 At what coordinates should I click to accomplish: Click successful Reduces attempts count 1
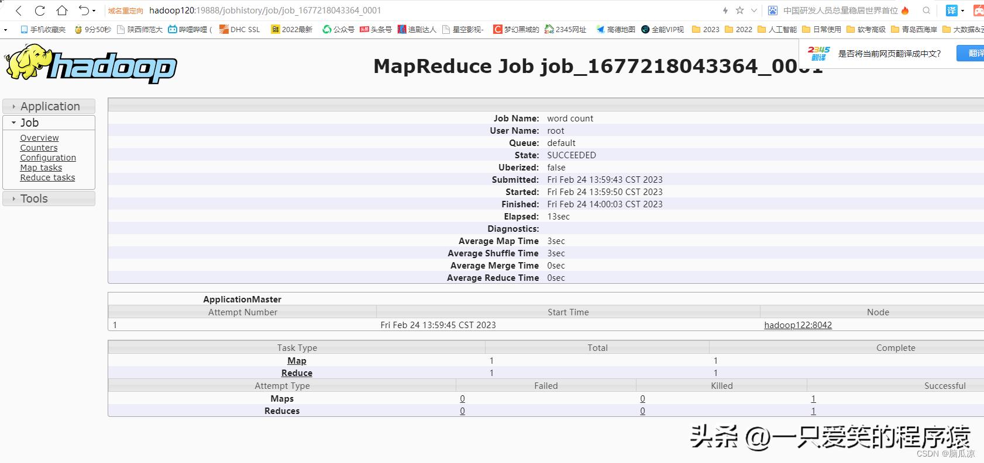point(813,411)
